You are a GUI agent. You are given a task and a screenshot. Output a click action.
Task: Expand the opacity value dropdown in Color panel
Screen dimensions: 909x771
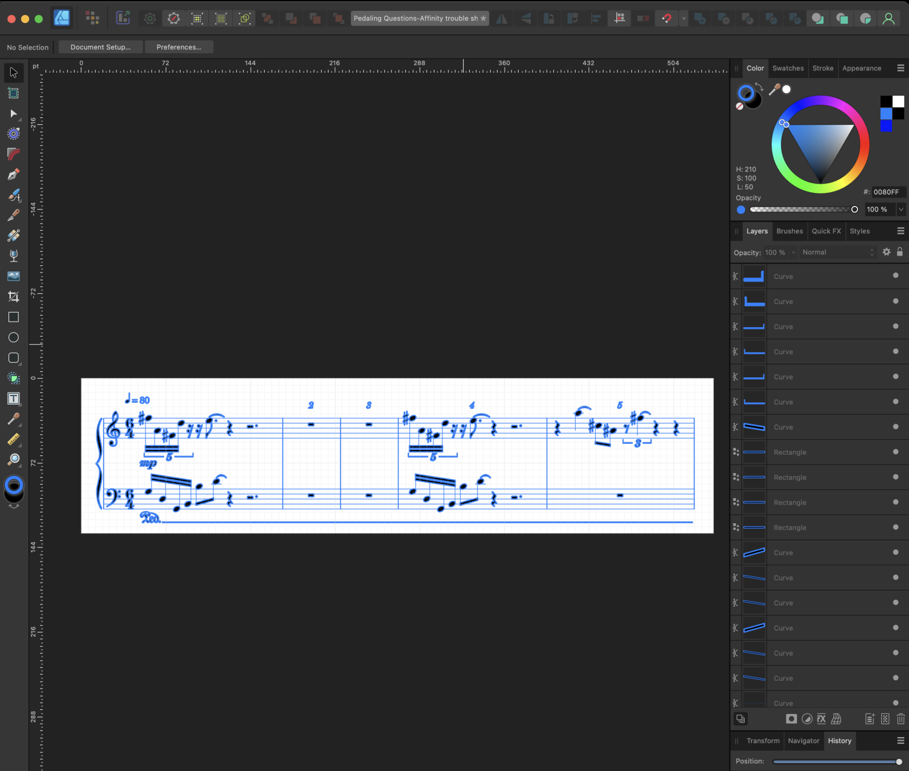pos(901,209)
